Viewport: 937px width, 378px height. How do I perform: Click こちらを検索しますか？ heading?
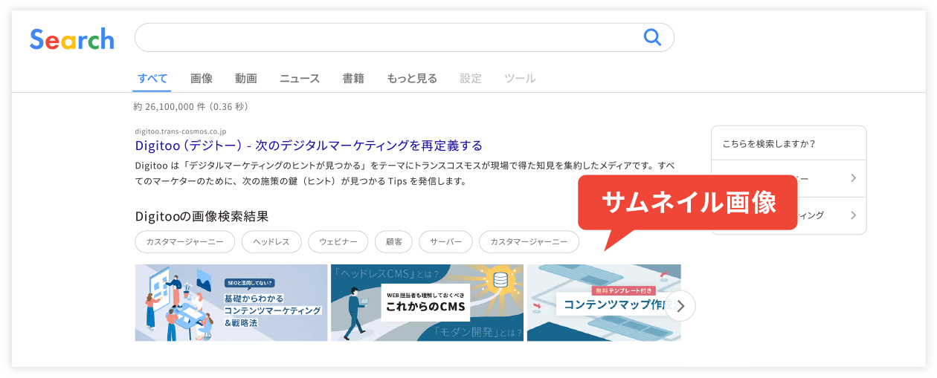pyautogui.click(x=769, y=144)
